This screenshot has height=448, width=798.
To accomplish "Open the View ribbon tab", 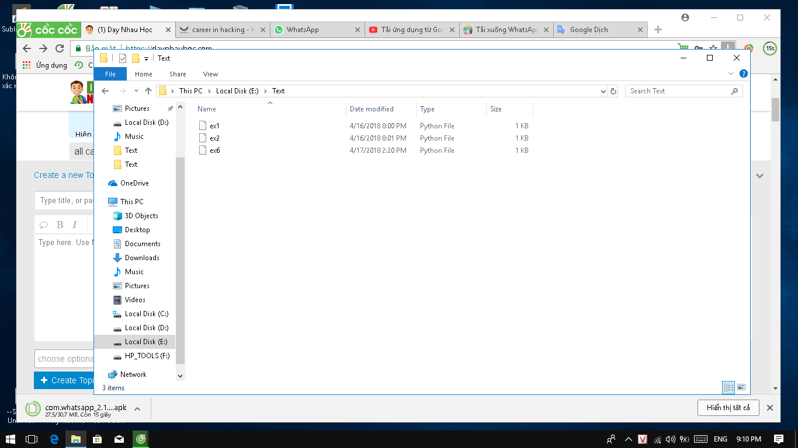I will pyautogui.click(x=210, y=74).
